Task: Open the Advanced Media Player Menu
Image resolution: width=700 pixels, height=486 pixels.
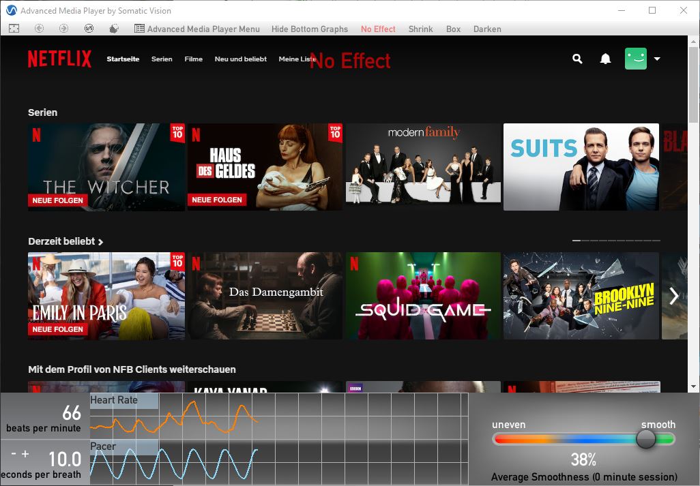Action: pos(197,29)
